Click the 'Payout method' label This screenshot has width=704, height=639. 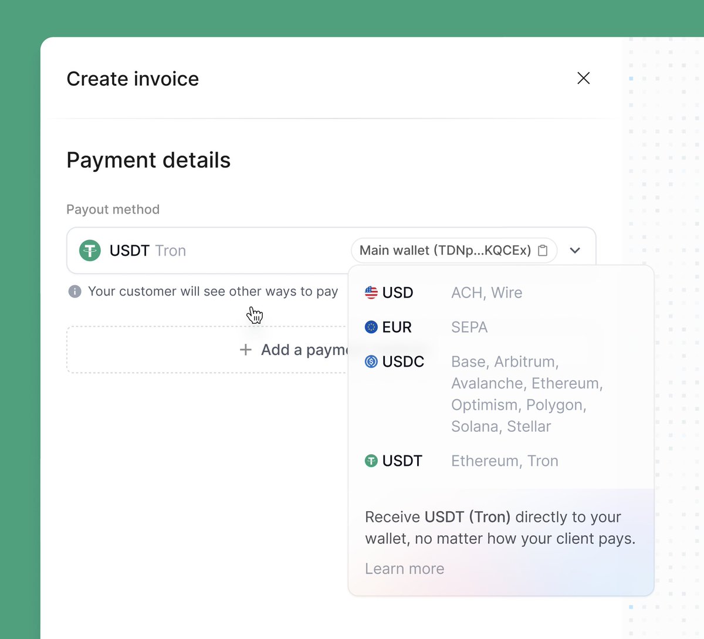(113, 209)
